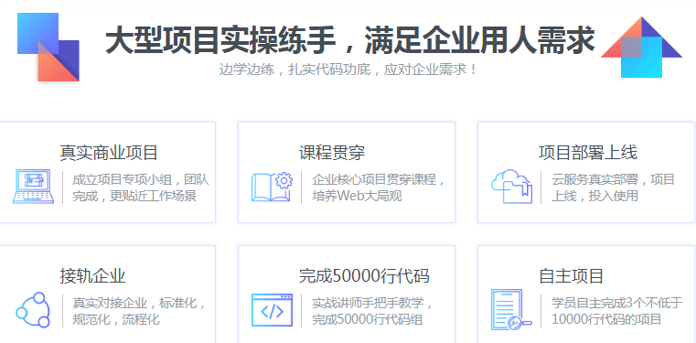Image resolution: width=696 pixels, height=343 pixels.
Task: Click the laptop icon beside 真实商业项目
Action: click(x=34, y=187)
